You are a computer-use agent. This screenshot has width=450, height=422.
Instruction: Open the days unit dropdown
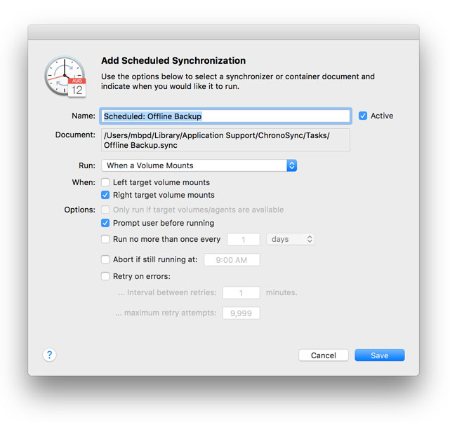coord(291,239)
